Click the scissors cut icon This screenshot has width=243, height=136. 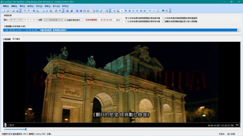pyautogui.click(x=47, y=11)
